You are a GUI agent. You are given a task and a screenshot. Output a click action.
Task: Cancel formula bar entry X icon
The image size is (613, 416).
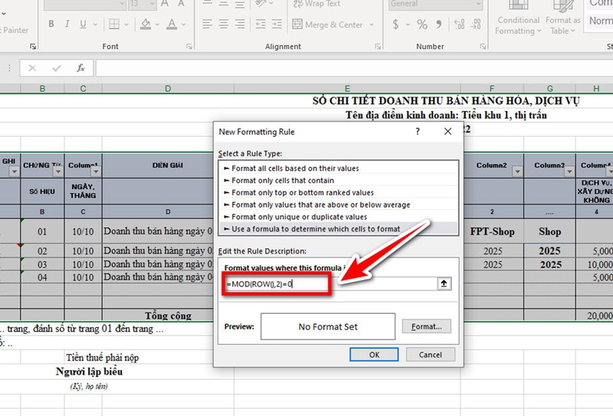[x=32, y=68]
